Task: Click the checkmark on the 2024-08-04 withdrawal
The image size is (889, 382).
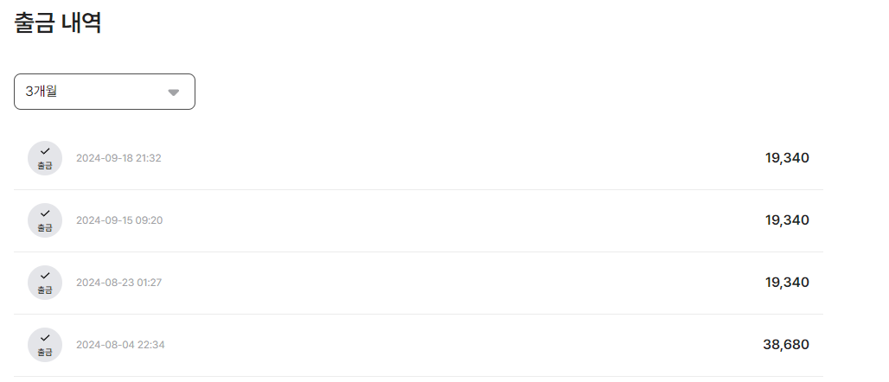Action: [45, 338]
